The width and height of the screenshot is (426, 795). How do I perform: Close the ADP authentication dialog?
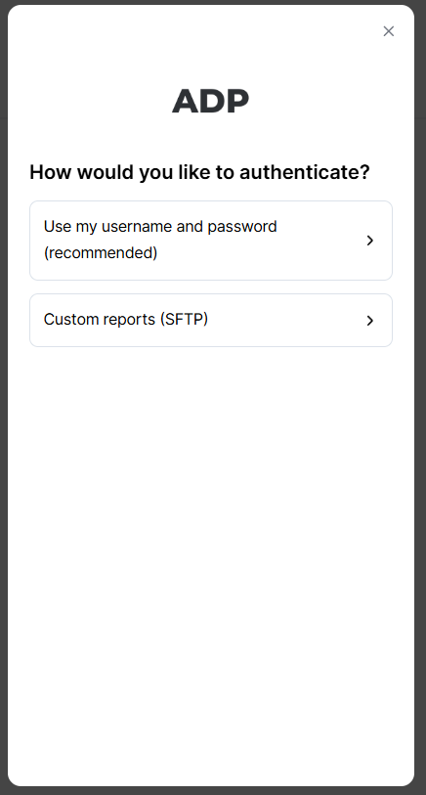(389, 31)
